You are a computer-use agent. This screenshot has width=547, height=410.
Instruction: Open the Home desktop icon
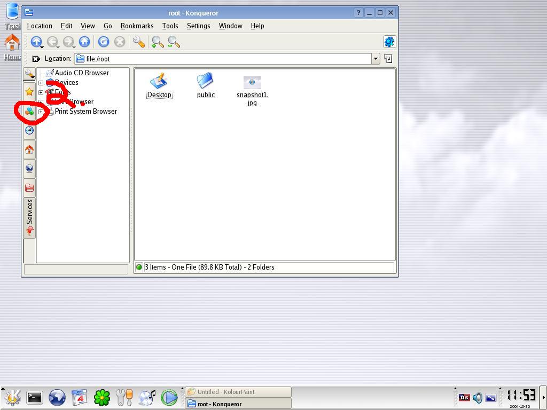coord(12,47)
